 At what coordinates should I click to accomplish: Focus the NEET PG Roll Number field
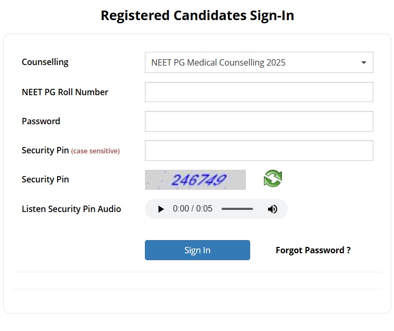click(x=259, y=92)
